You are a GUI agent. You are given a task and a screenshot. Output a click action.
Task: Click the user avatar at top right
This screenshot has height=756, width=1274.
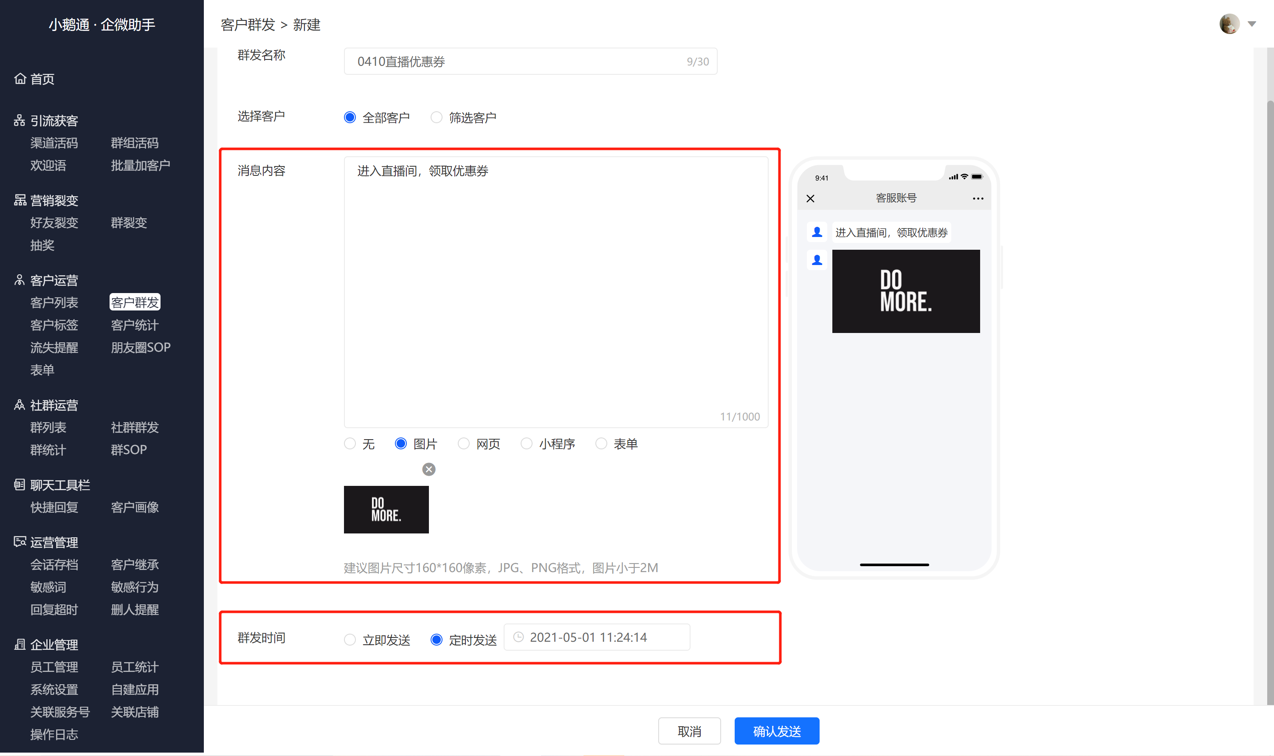[x=1230, y=24]
